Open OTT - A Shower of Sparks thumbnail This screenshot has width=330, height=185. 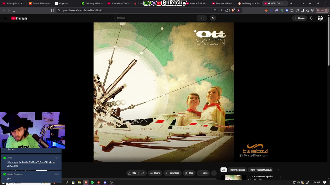233,177
